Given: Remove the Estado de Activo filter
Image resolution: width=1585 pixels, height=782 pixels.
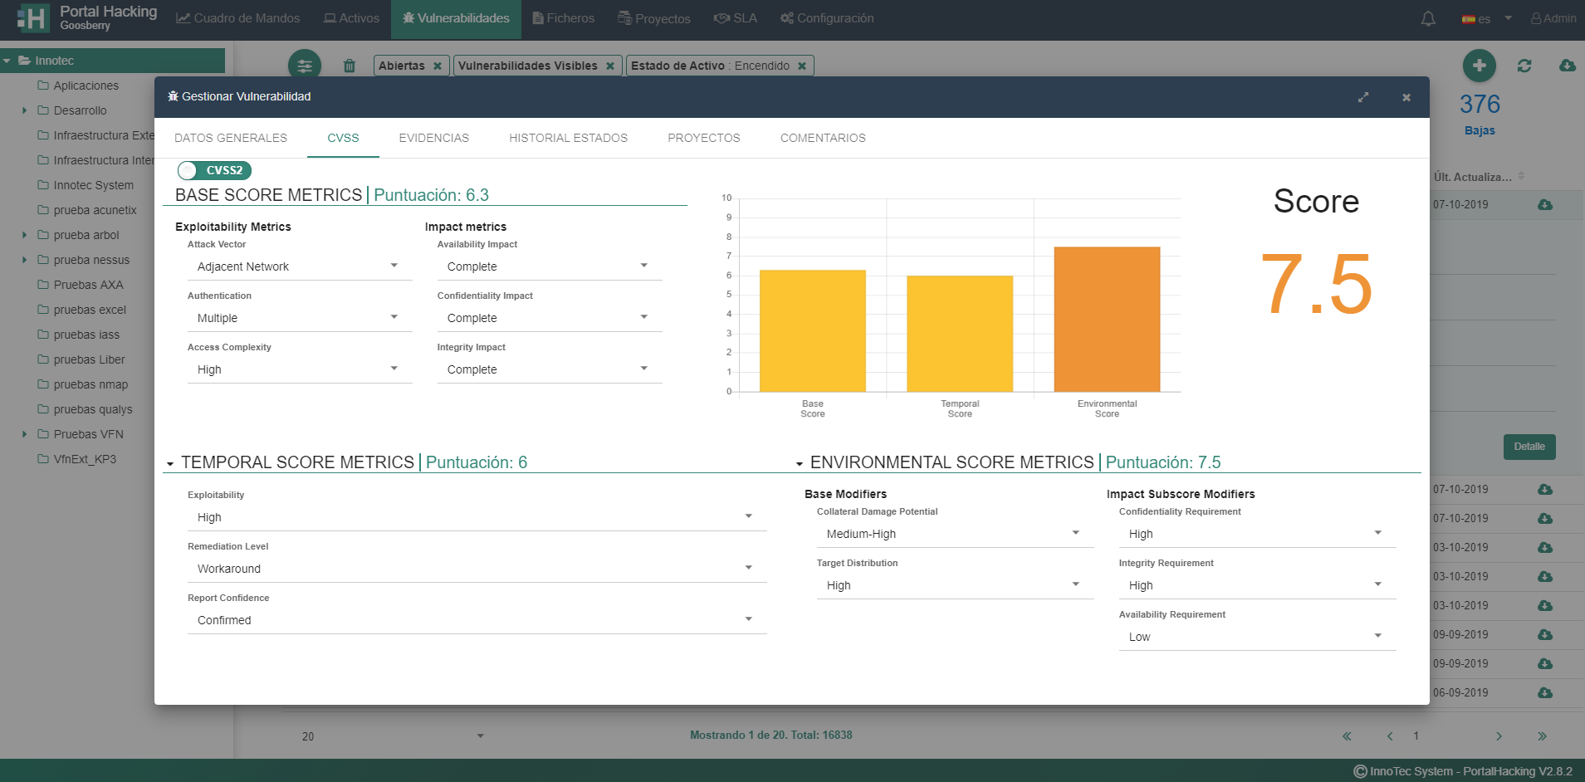Looking at the screenshot, I should tap(802, 66).
